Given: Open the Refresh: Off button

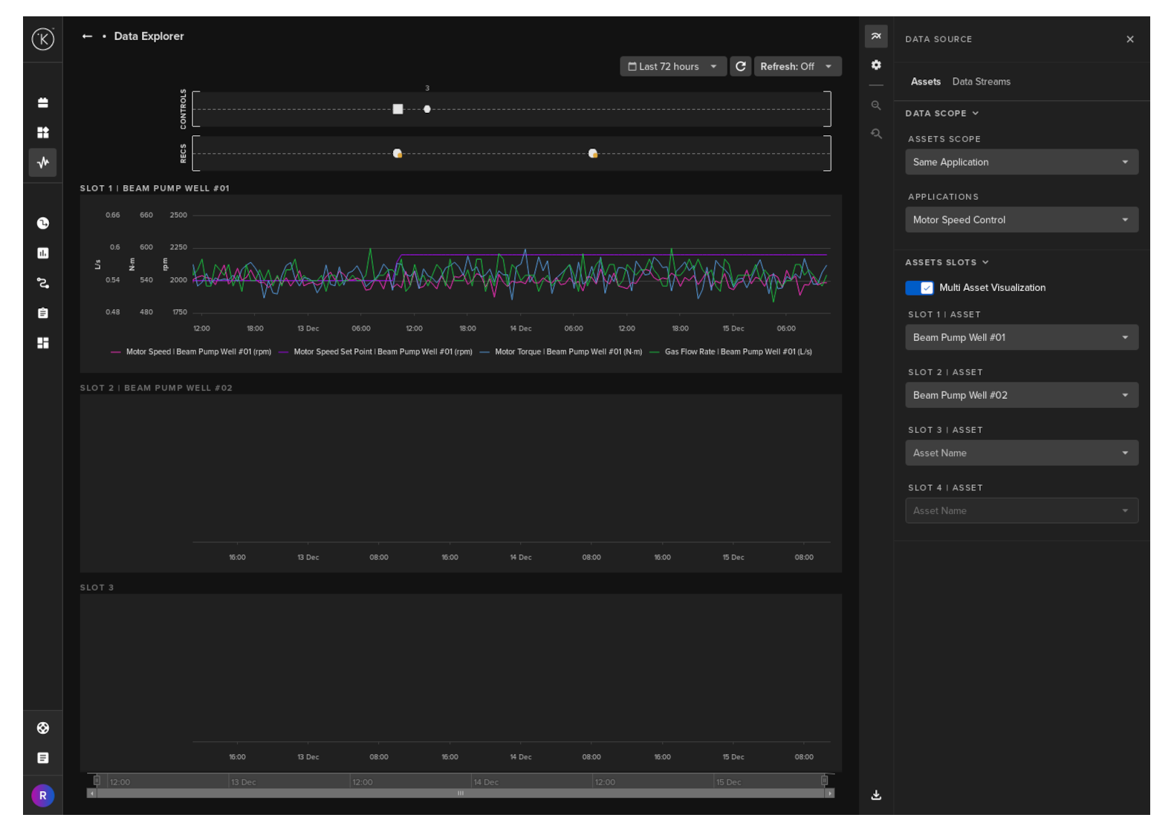Looking at the screenshot, I should point(797,66).
